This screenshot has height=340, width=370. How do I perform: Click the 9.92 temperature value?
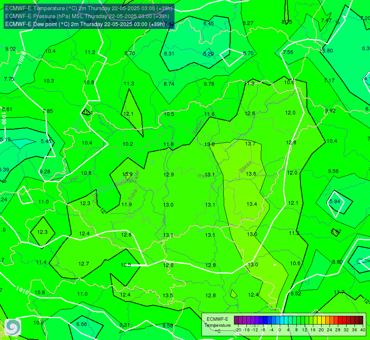coord(330,111)
